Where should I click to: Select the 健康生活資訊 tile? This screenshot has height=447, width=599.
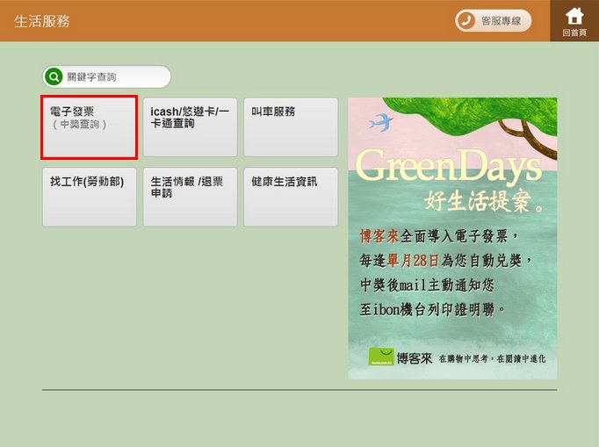tap(291, 197)
